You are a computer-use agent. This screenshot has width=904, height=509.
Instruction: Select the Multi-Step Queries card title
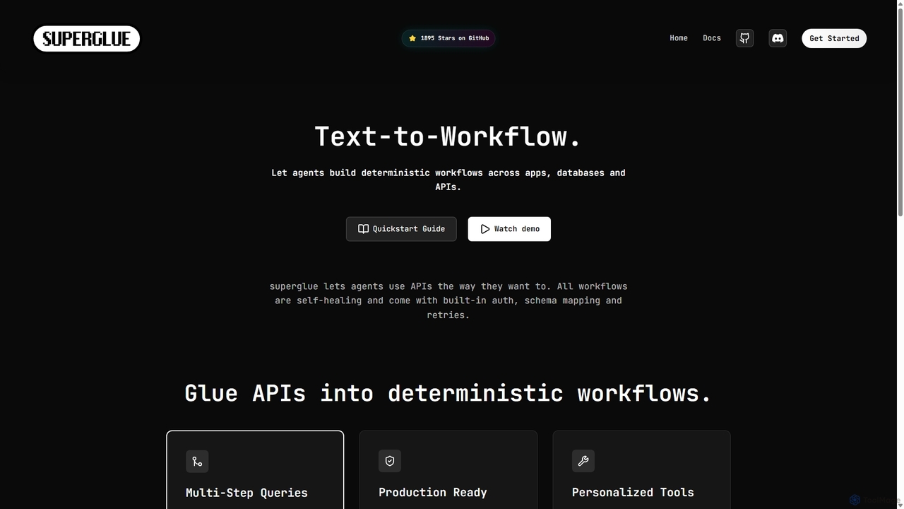click(x=246, y=493)
